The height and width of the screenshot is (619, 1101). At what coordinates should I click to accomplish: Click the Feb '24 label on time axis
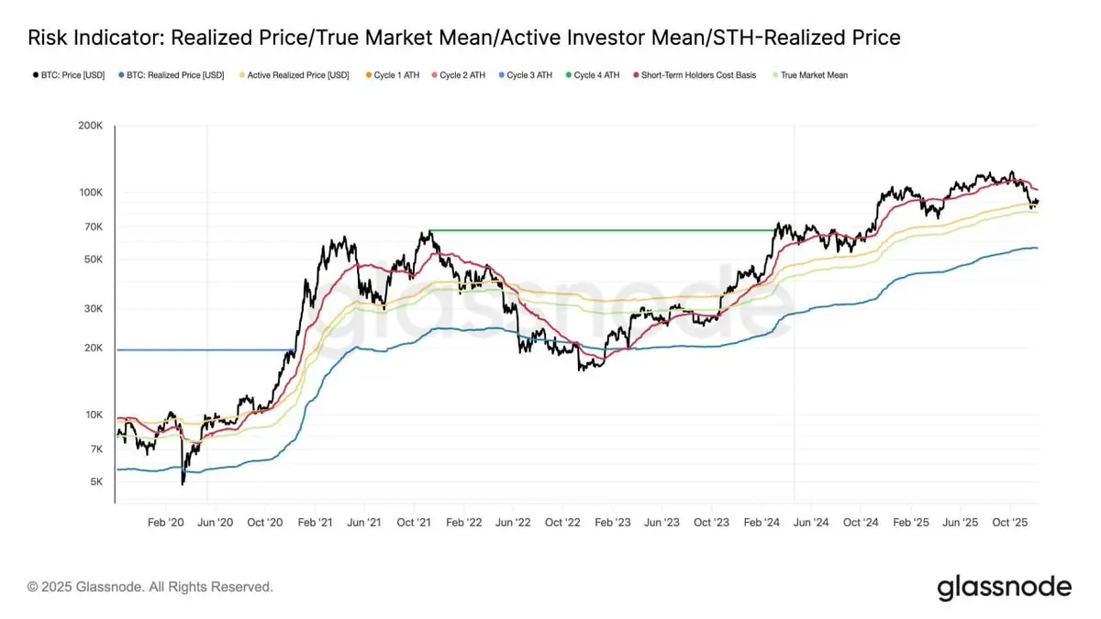point(762,522)
